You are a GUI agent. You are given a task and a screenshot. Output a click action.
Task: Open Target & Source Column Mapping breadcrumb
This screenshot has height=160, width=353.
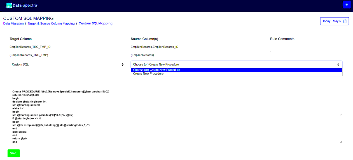(51, 24)
